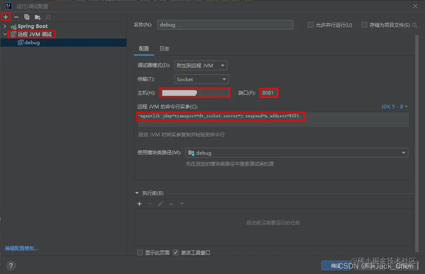This screenshot has width=425, height=274.
Task: Select the 配置 tab
Action: point(144,48)
